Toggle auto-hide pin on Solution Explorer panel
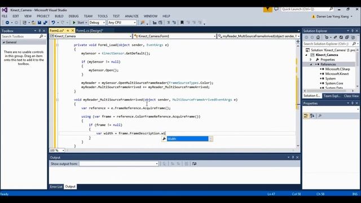Screen dimensions: 361x203 352,30
